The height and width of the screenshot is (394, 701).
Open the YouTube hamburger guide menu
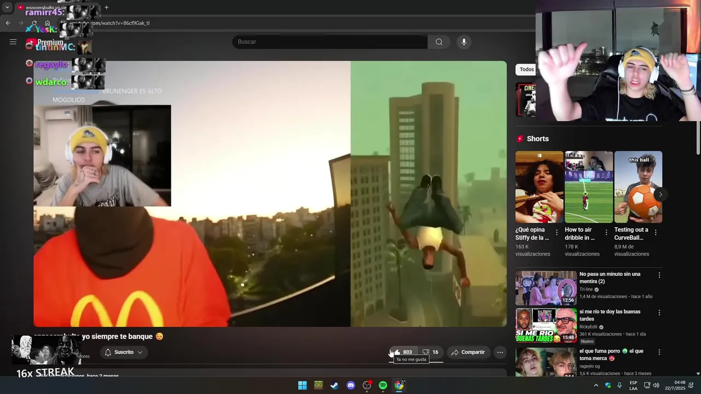[13, 42]
